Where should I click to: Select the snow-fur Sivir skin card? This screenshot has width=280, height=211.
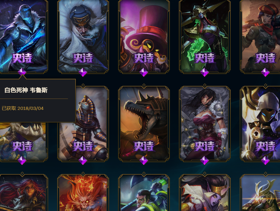tap(205, 124)
